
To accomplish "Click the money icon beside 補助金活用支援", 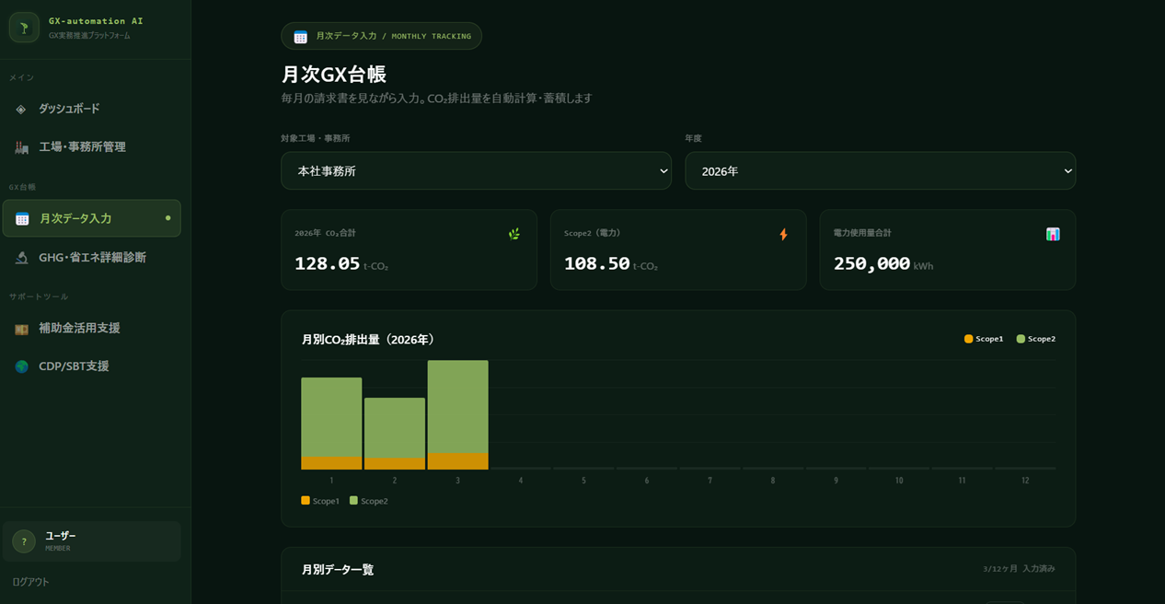I will 21,329.
